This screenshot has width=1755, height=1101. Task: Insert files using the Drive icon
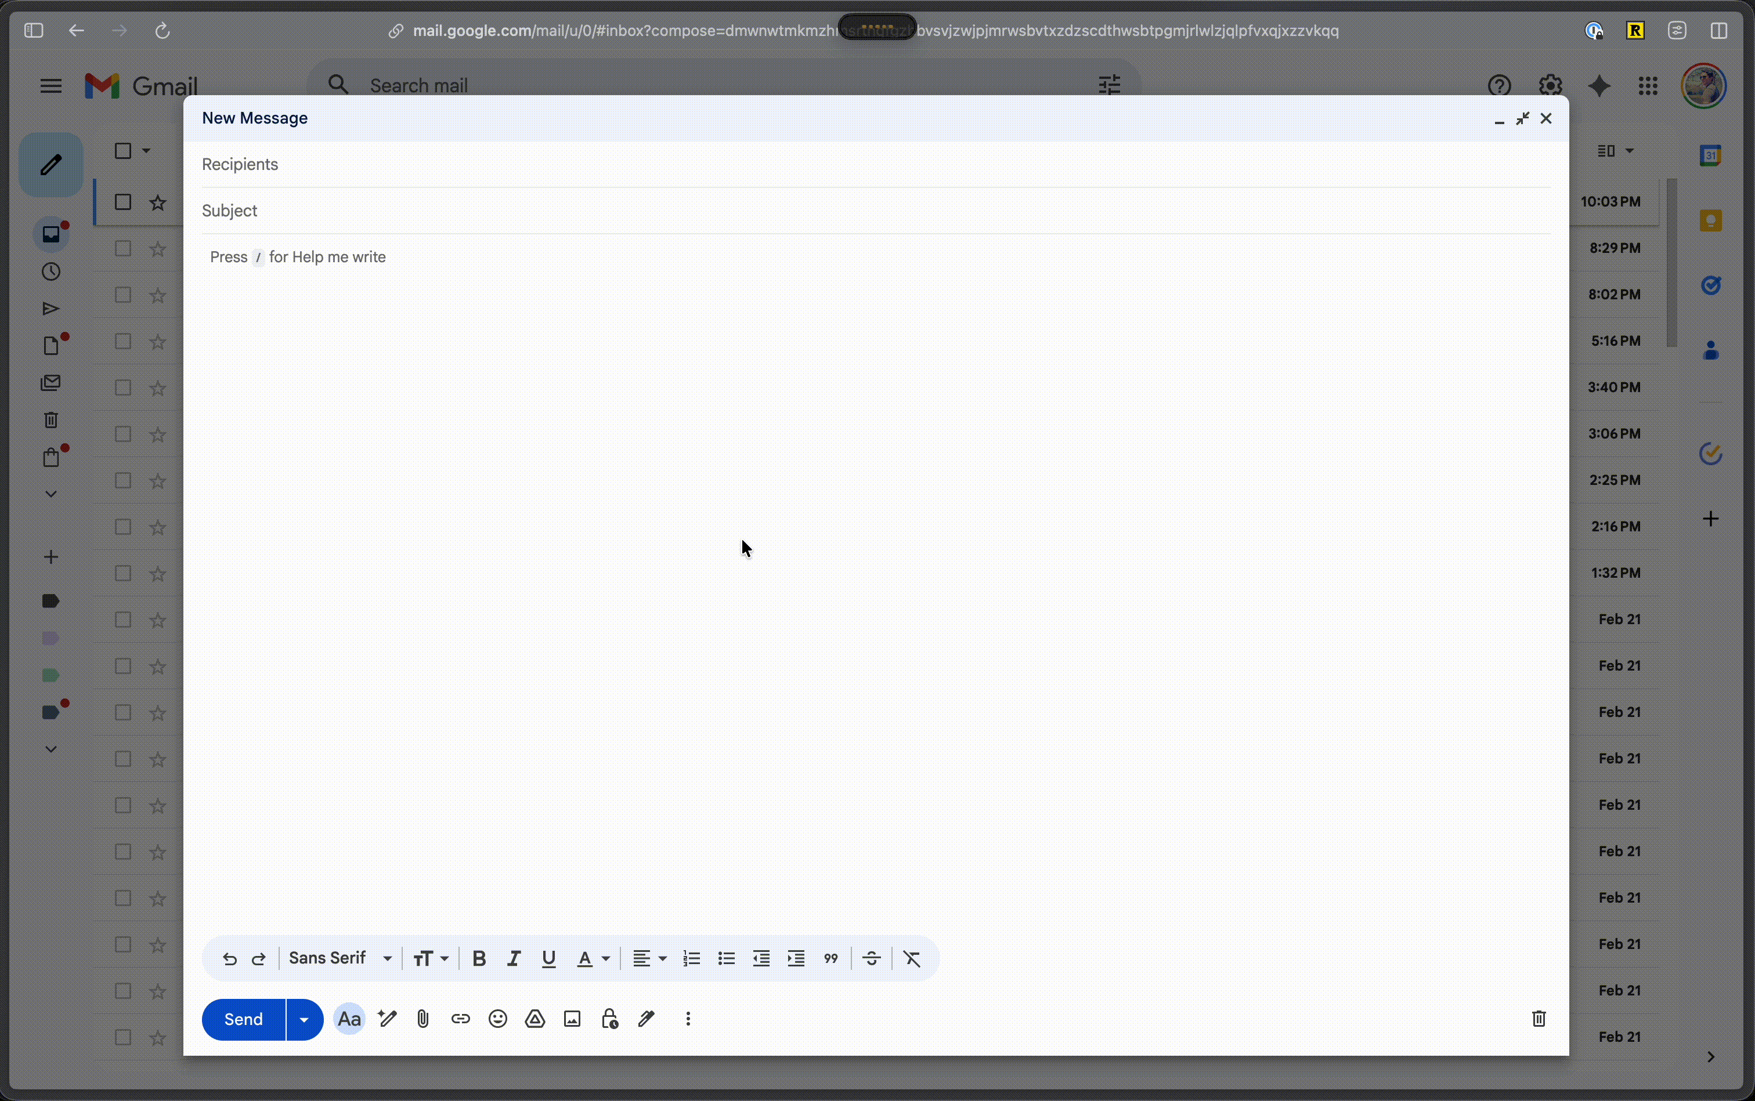click(535, 1019)
